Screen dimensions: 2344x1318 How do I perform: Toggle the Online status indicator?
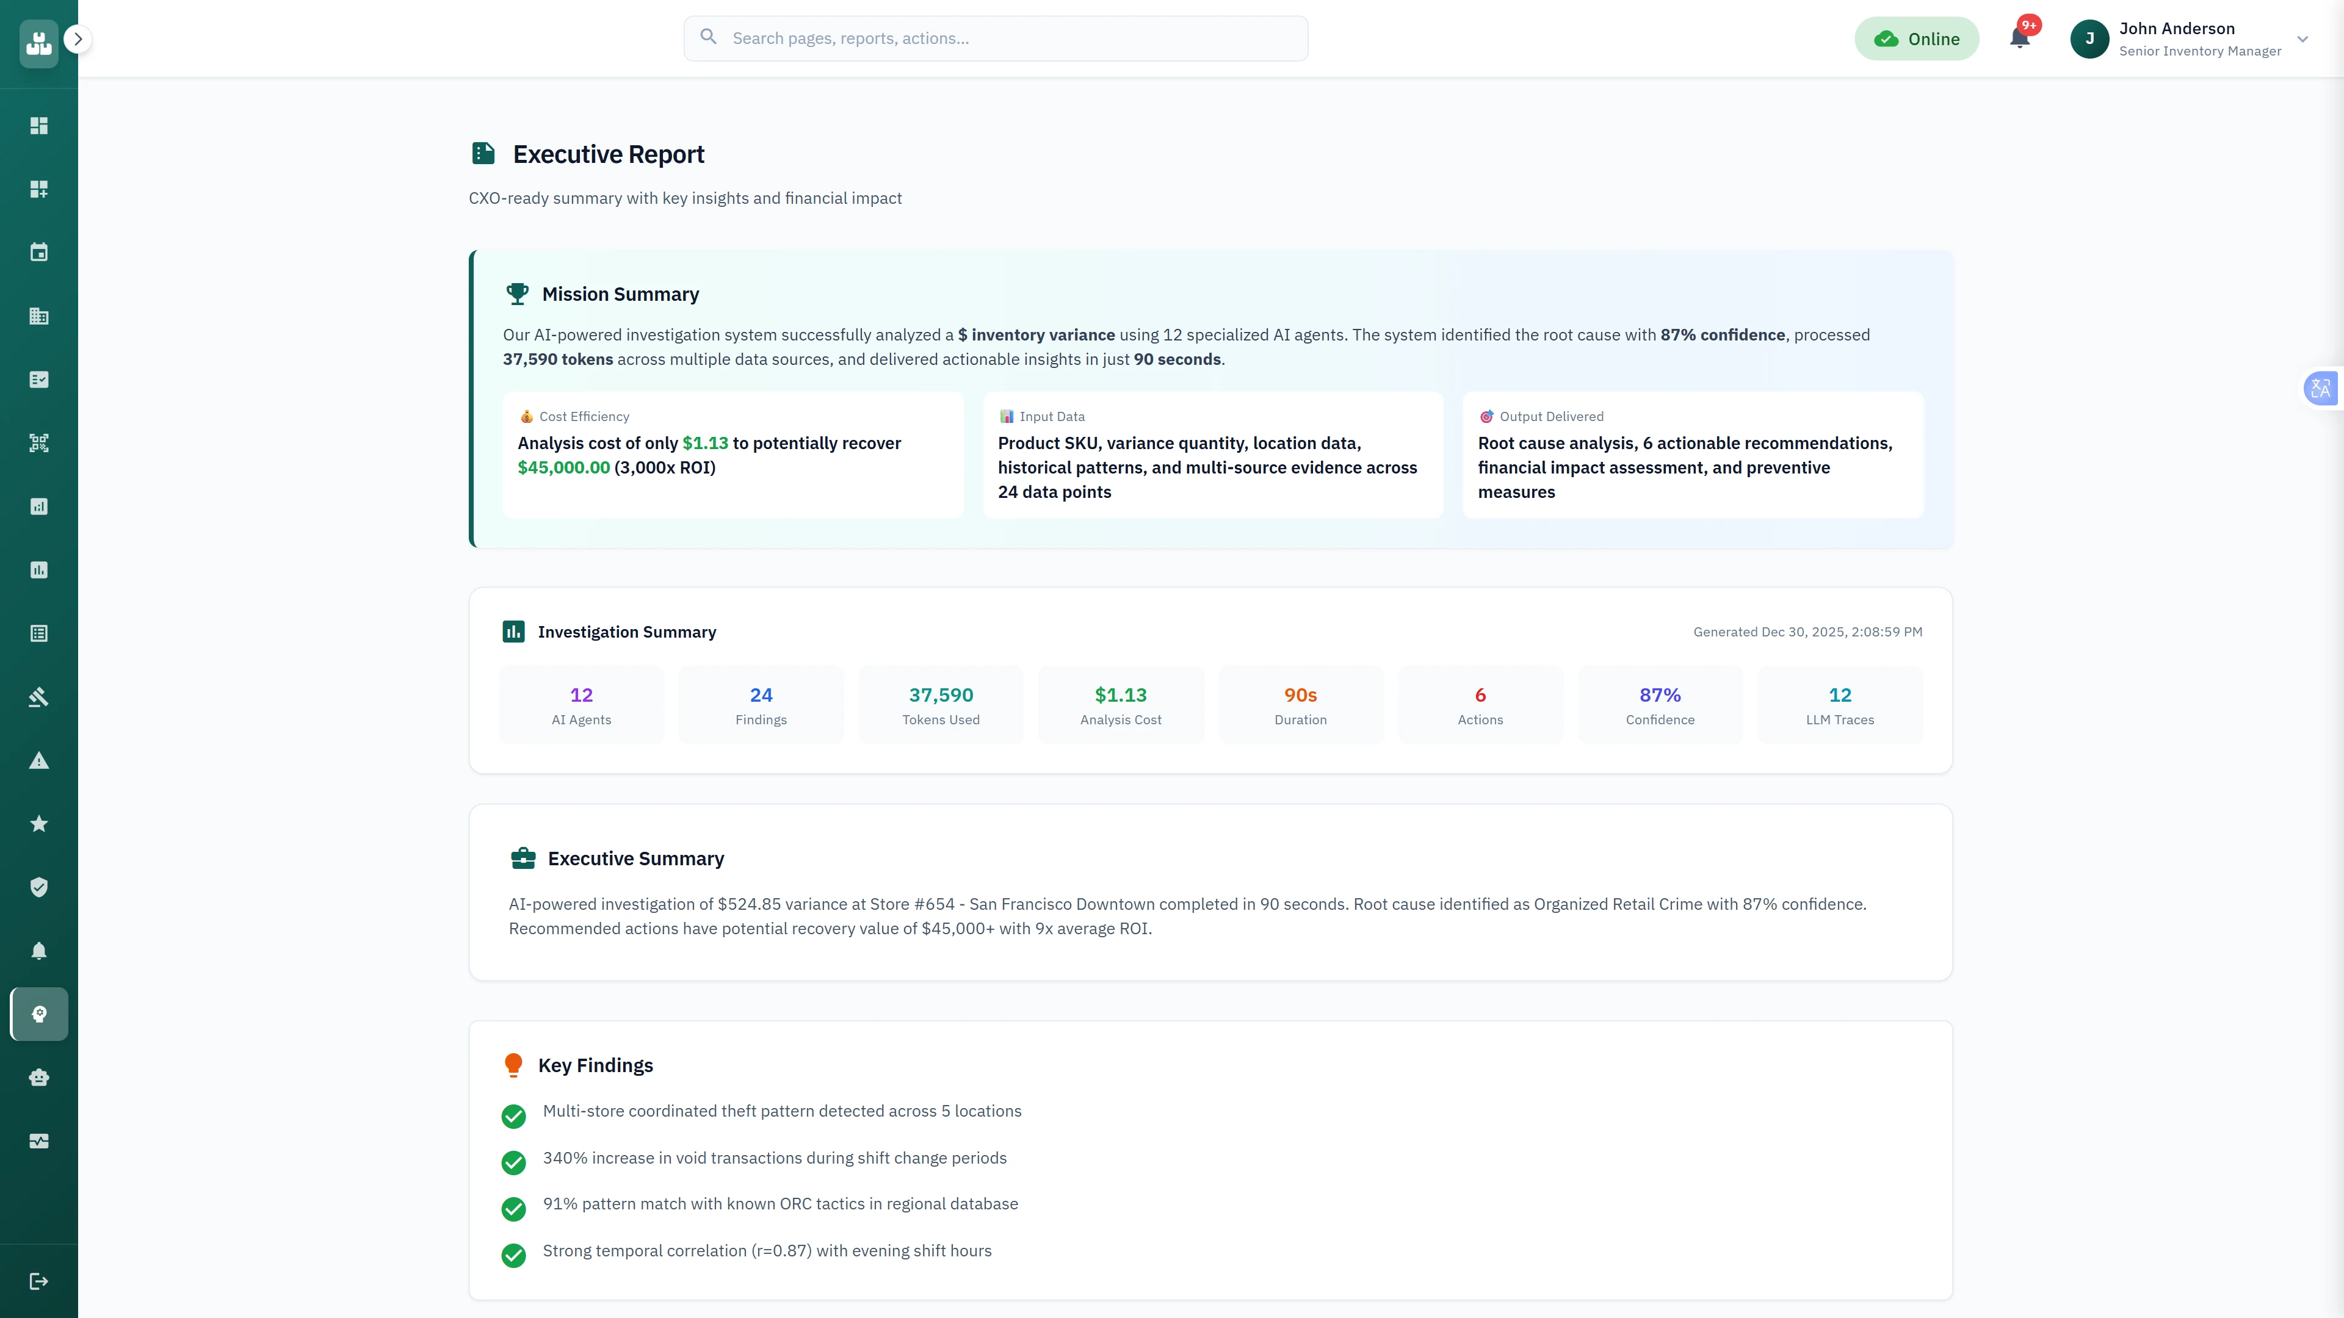coord(1916,38)
